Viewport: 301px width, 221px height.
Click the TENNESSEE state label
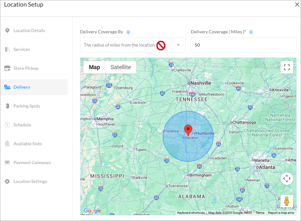point(192,99)
